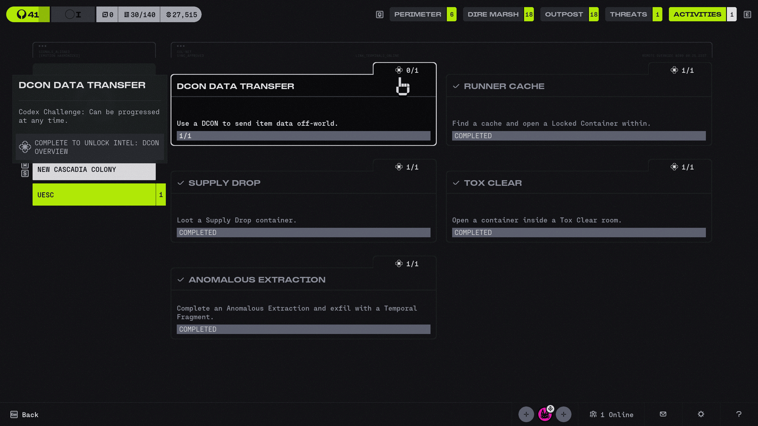The width and height of the screenshot is (758, 426).
Task: Click the Supply Drop completed checkmark
Action: [x=181, y=183]
